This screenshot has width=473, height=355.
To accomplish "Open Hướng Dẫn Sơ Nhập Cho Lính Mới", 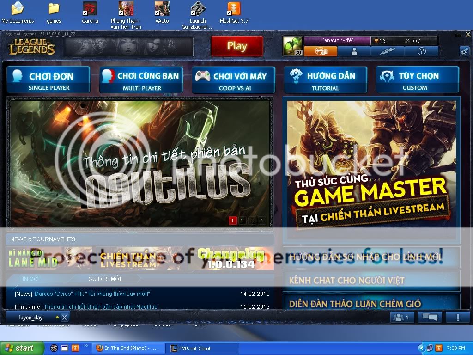I will (x=371, y=257).
